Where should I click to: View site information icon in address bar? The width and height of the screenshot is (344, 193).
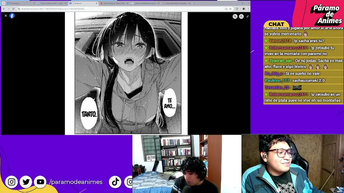(x=19, y=9)
